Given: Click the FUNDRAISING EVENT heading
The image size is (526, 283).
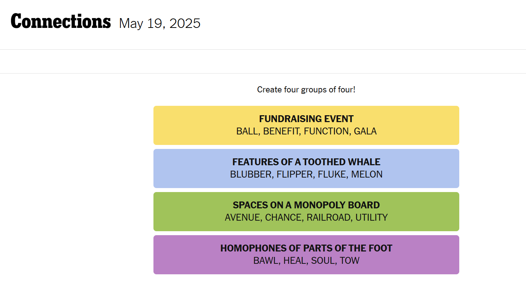Looking at the screenshot, I should pyautogui.click(x=306, y=119).
